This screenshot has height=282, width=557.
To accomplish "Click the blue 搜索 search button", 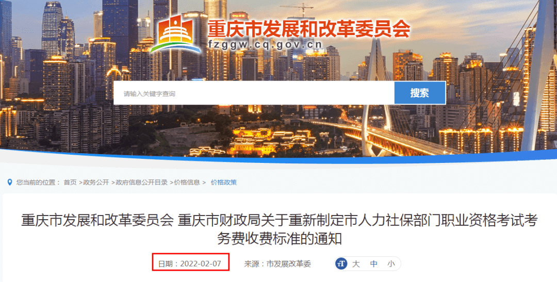I will point(420,93).
